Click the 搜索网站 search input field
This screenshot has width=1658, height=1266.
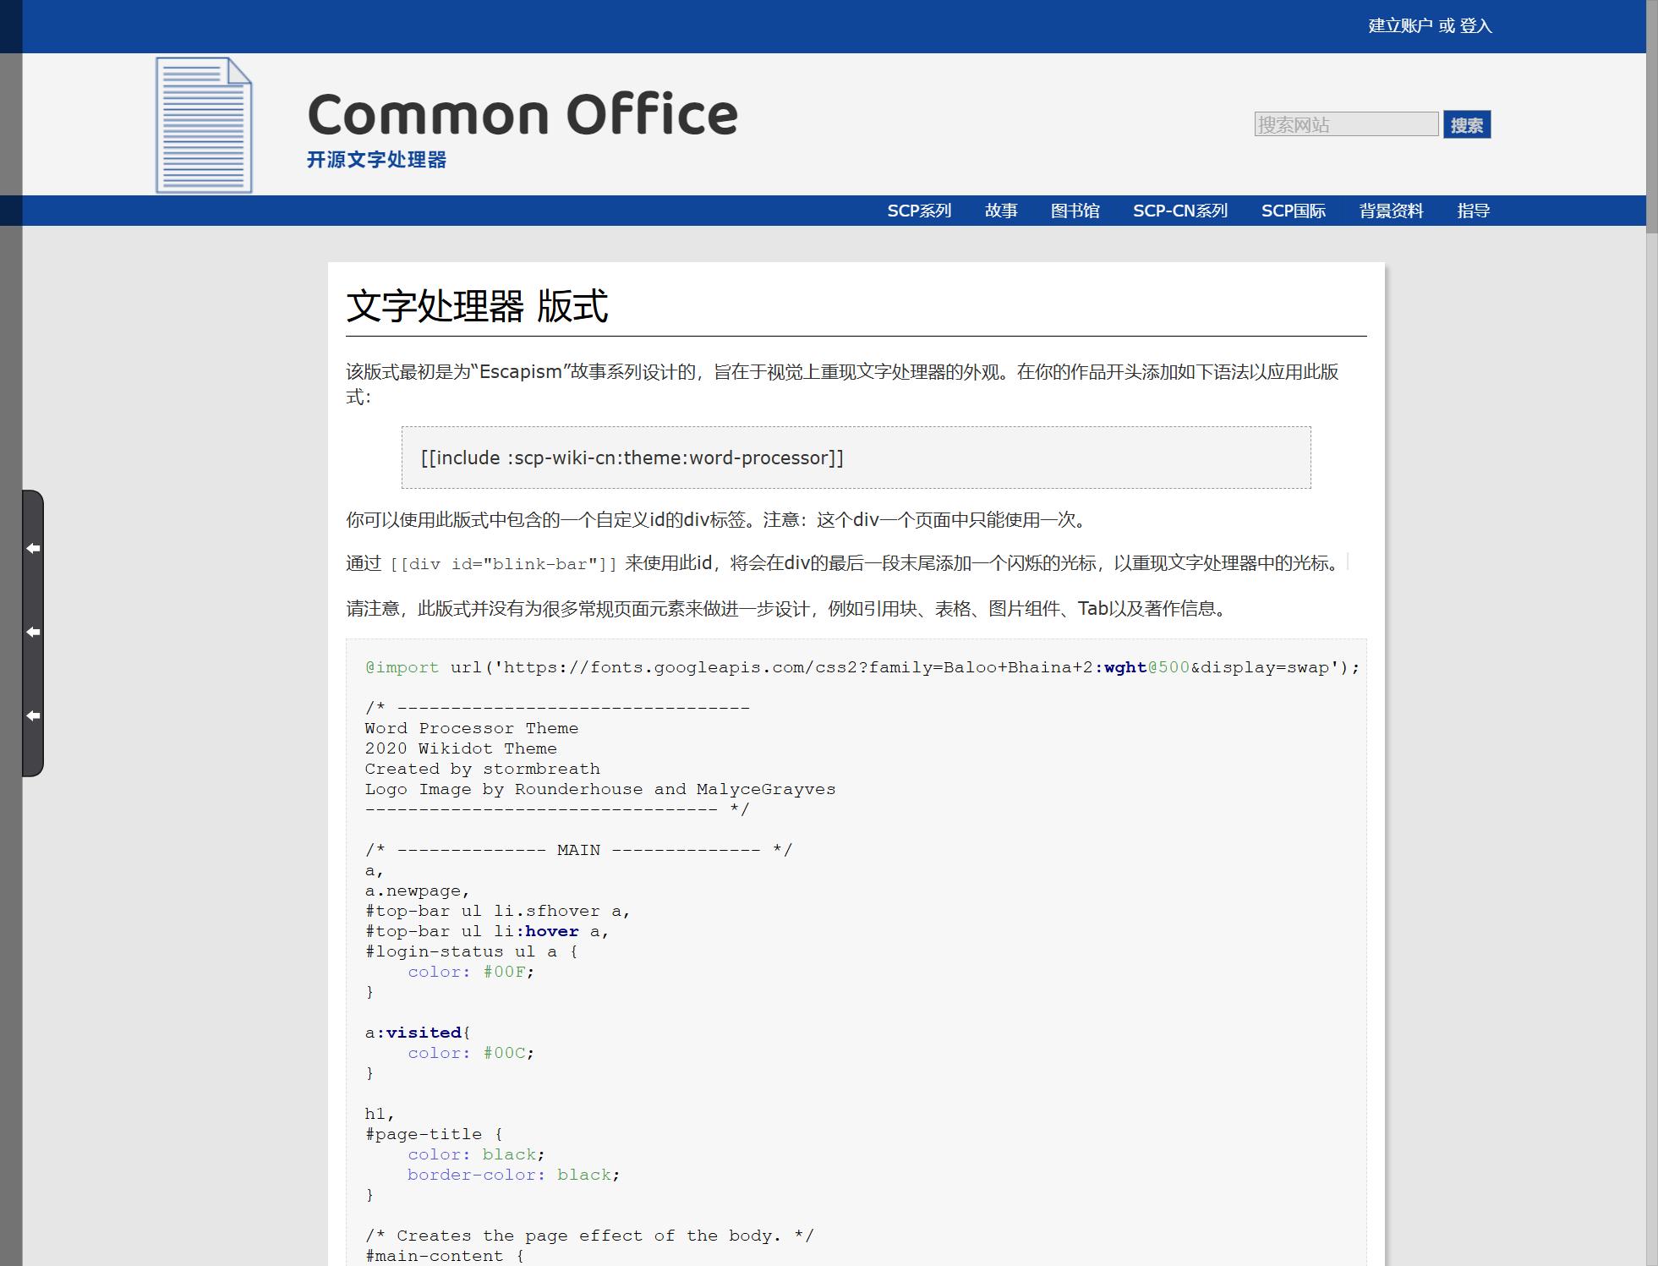[1344, 125]
